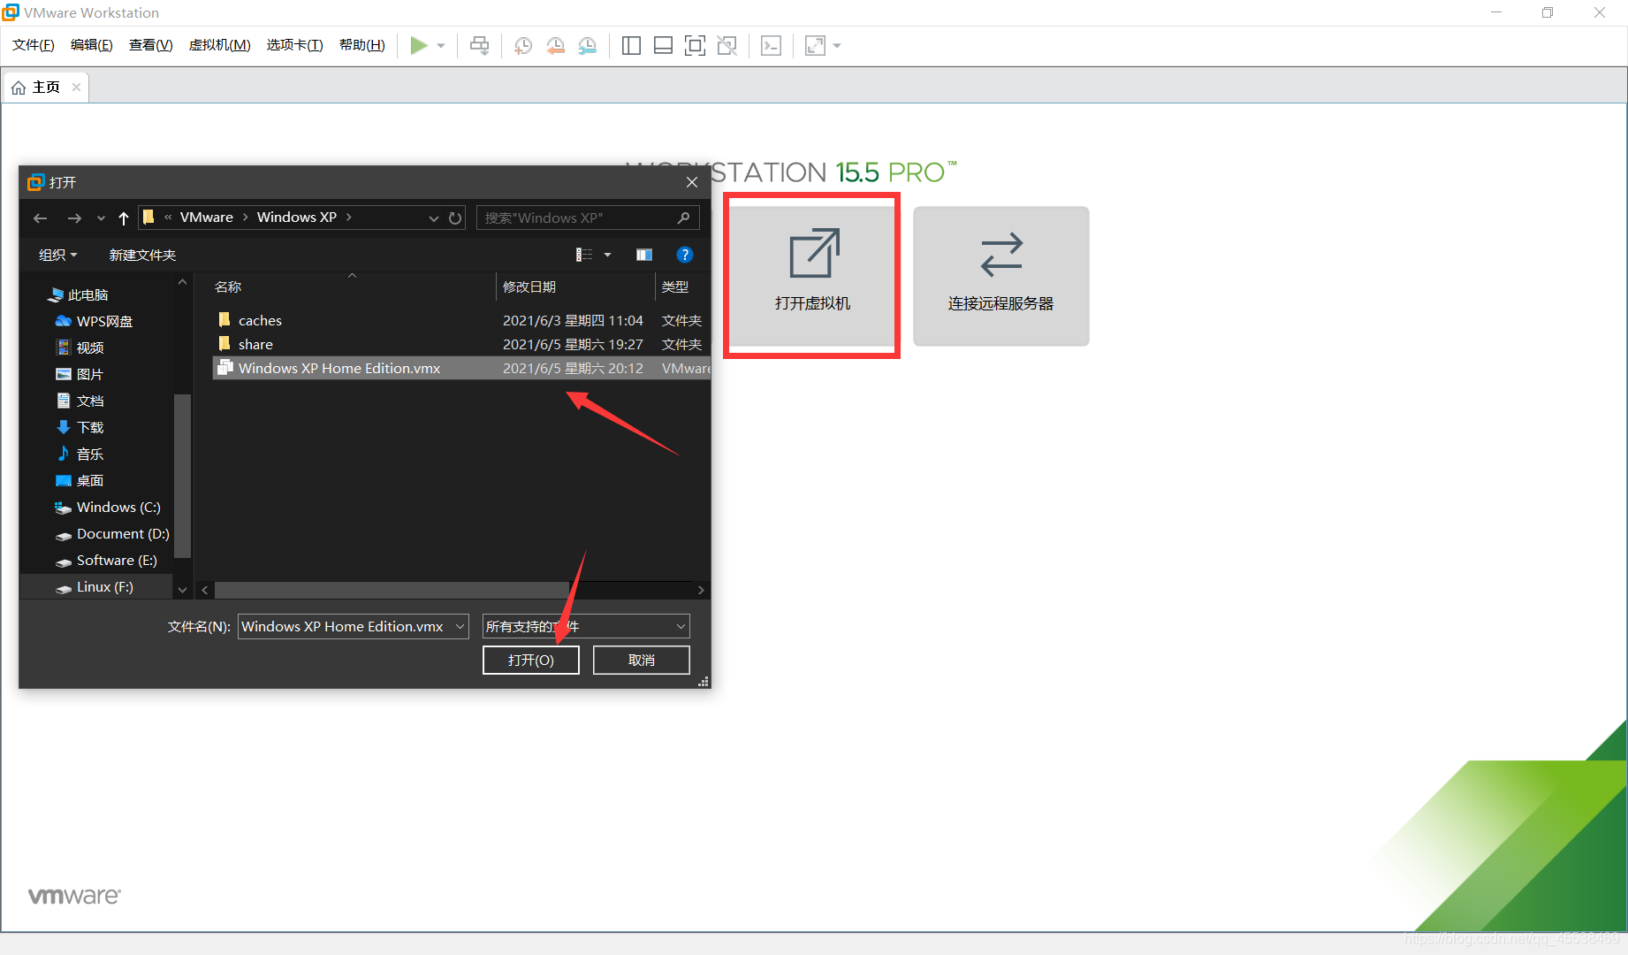Open the 组织 dropdown menu
The height and width of the screenshot is (955, 1628).
58,255
